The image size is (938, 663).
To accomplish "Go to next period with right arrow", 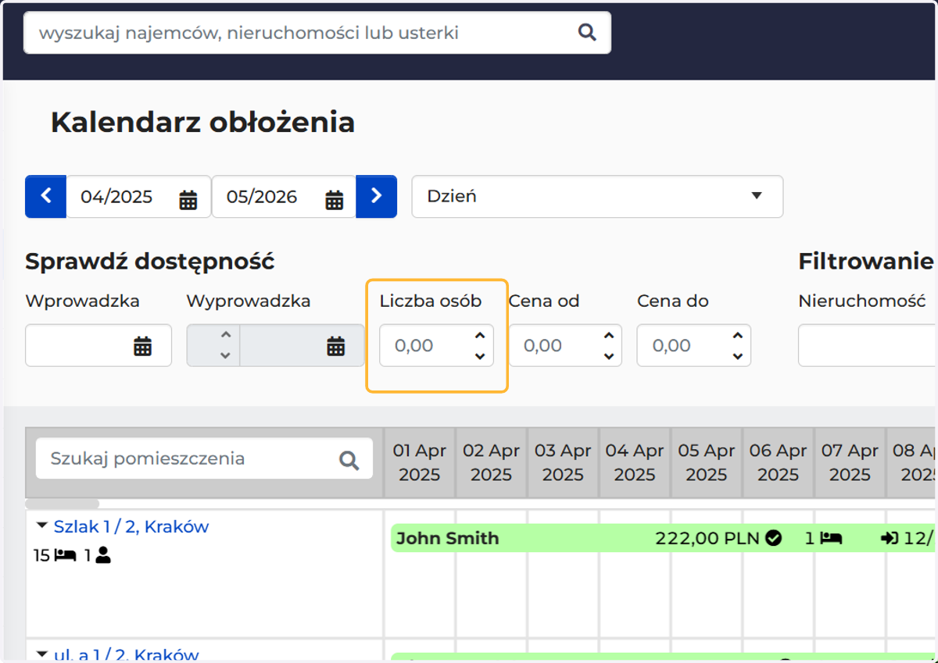I will [377, 196].
